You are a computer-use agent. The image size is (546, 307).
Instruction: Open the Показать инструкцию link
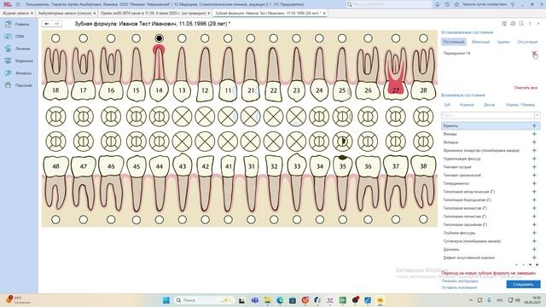[x=460, y=281]
